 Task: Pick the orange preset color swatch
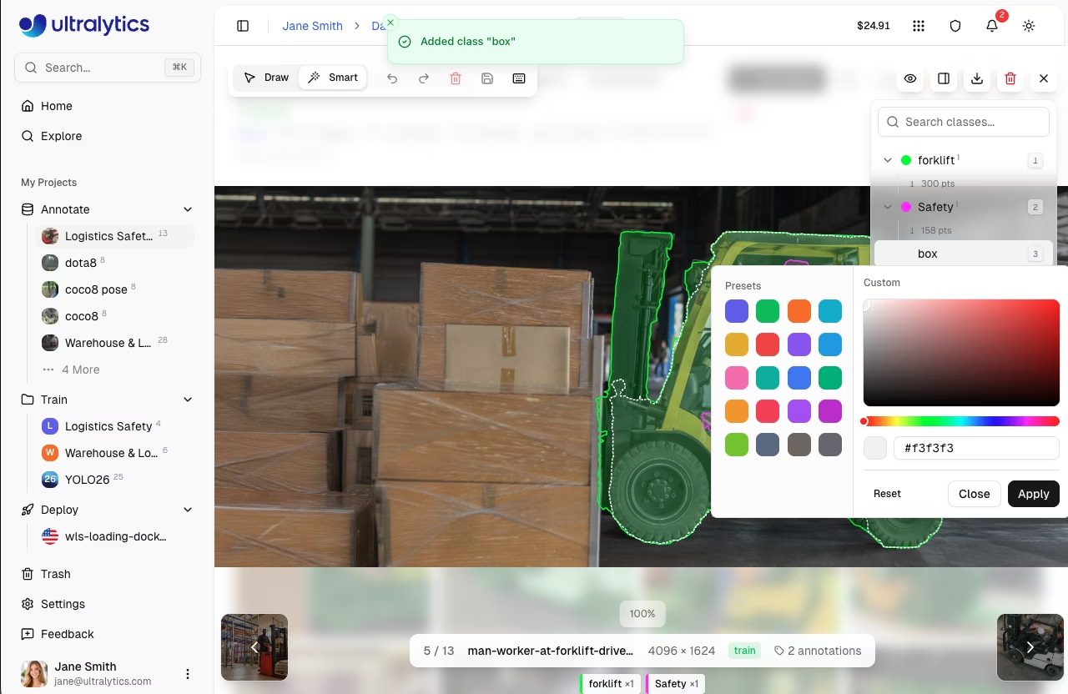tap(799, 311)
